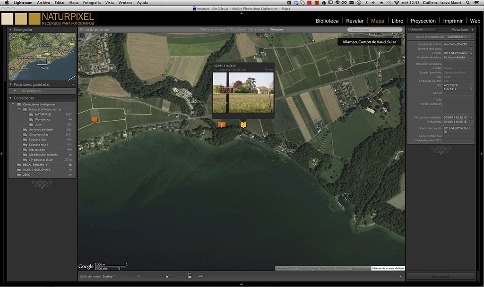Click arrow icon beside Carpeta field
Viewport: 484px width, 287px height.
[x=471, y=53]
